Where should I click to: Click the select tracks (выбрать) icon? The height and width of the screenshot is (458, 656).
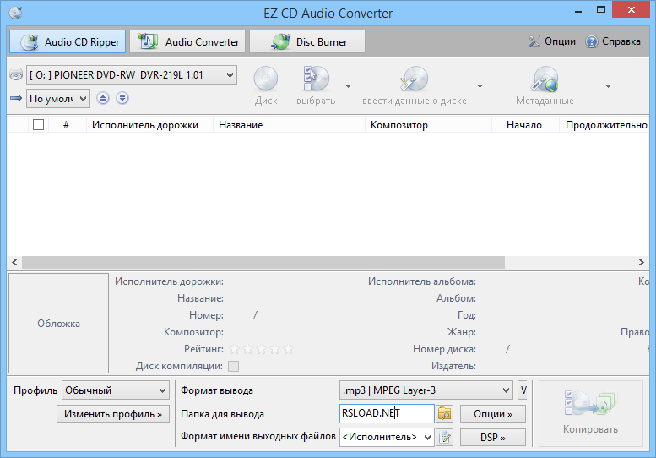click(x=315, y=80)
